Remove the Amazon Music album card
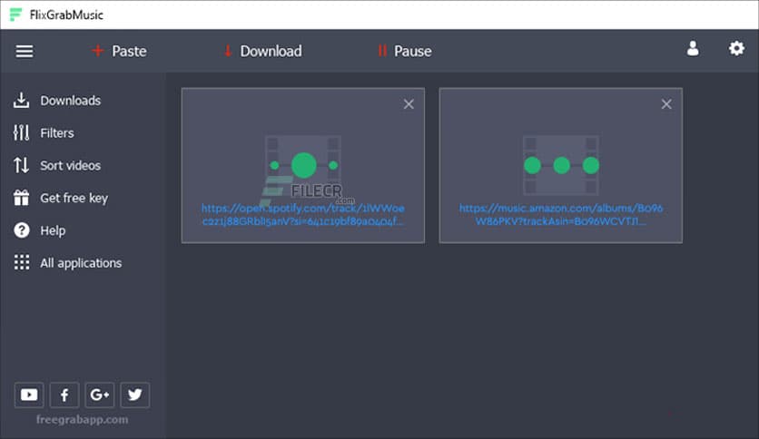The image size is (759, 439). pos(666,104)
